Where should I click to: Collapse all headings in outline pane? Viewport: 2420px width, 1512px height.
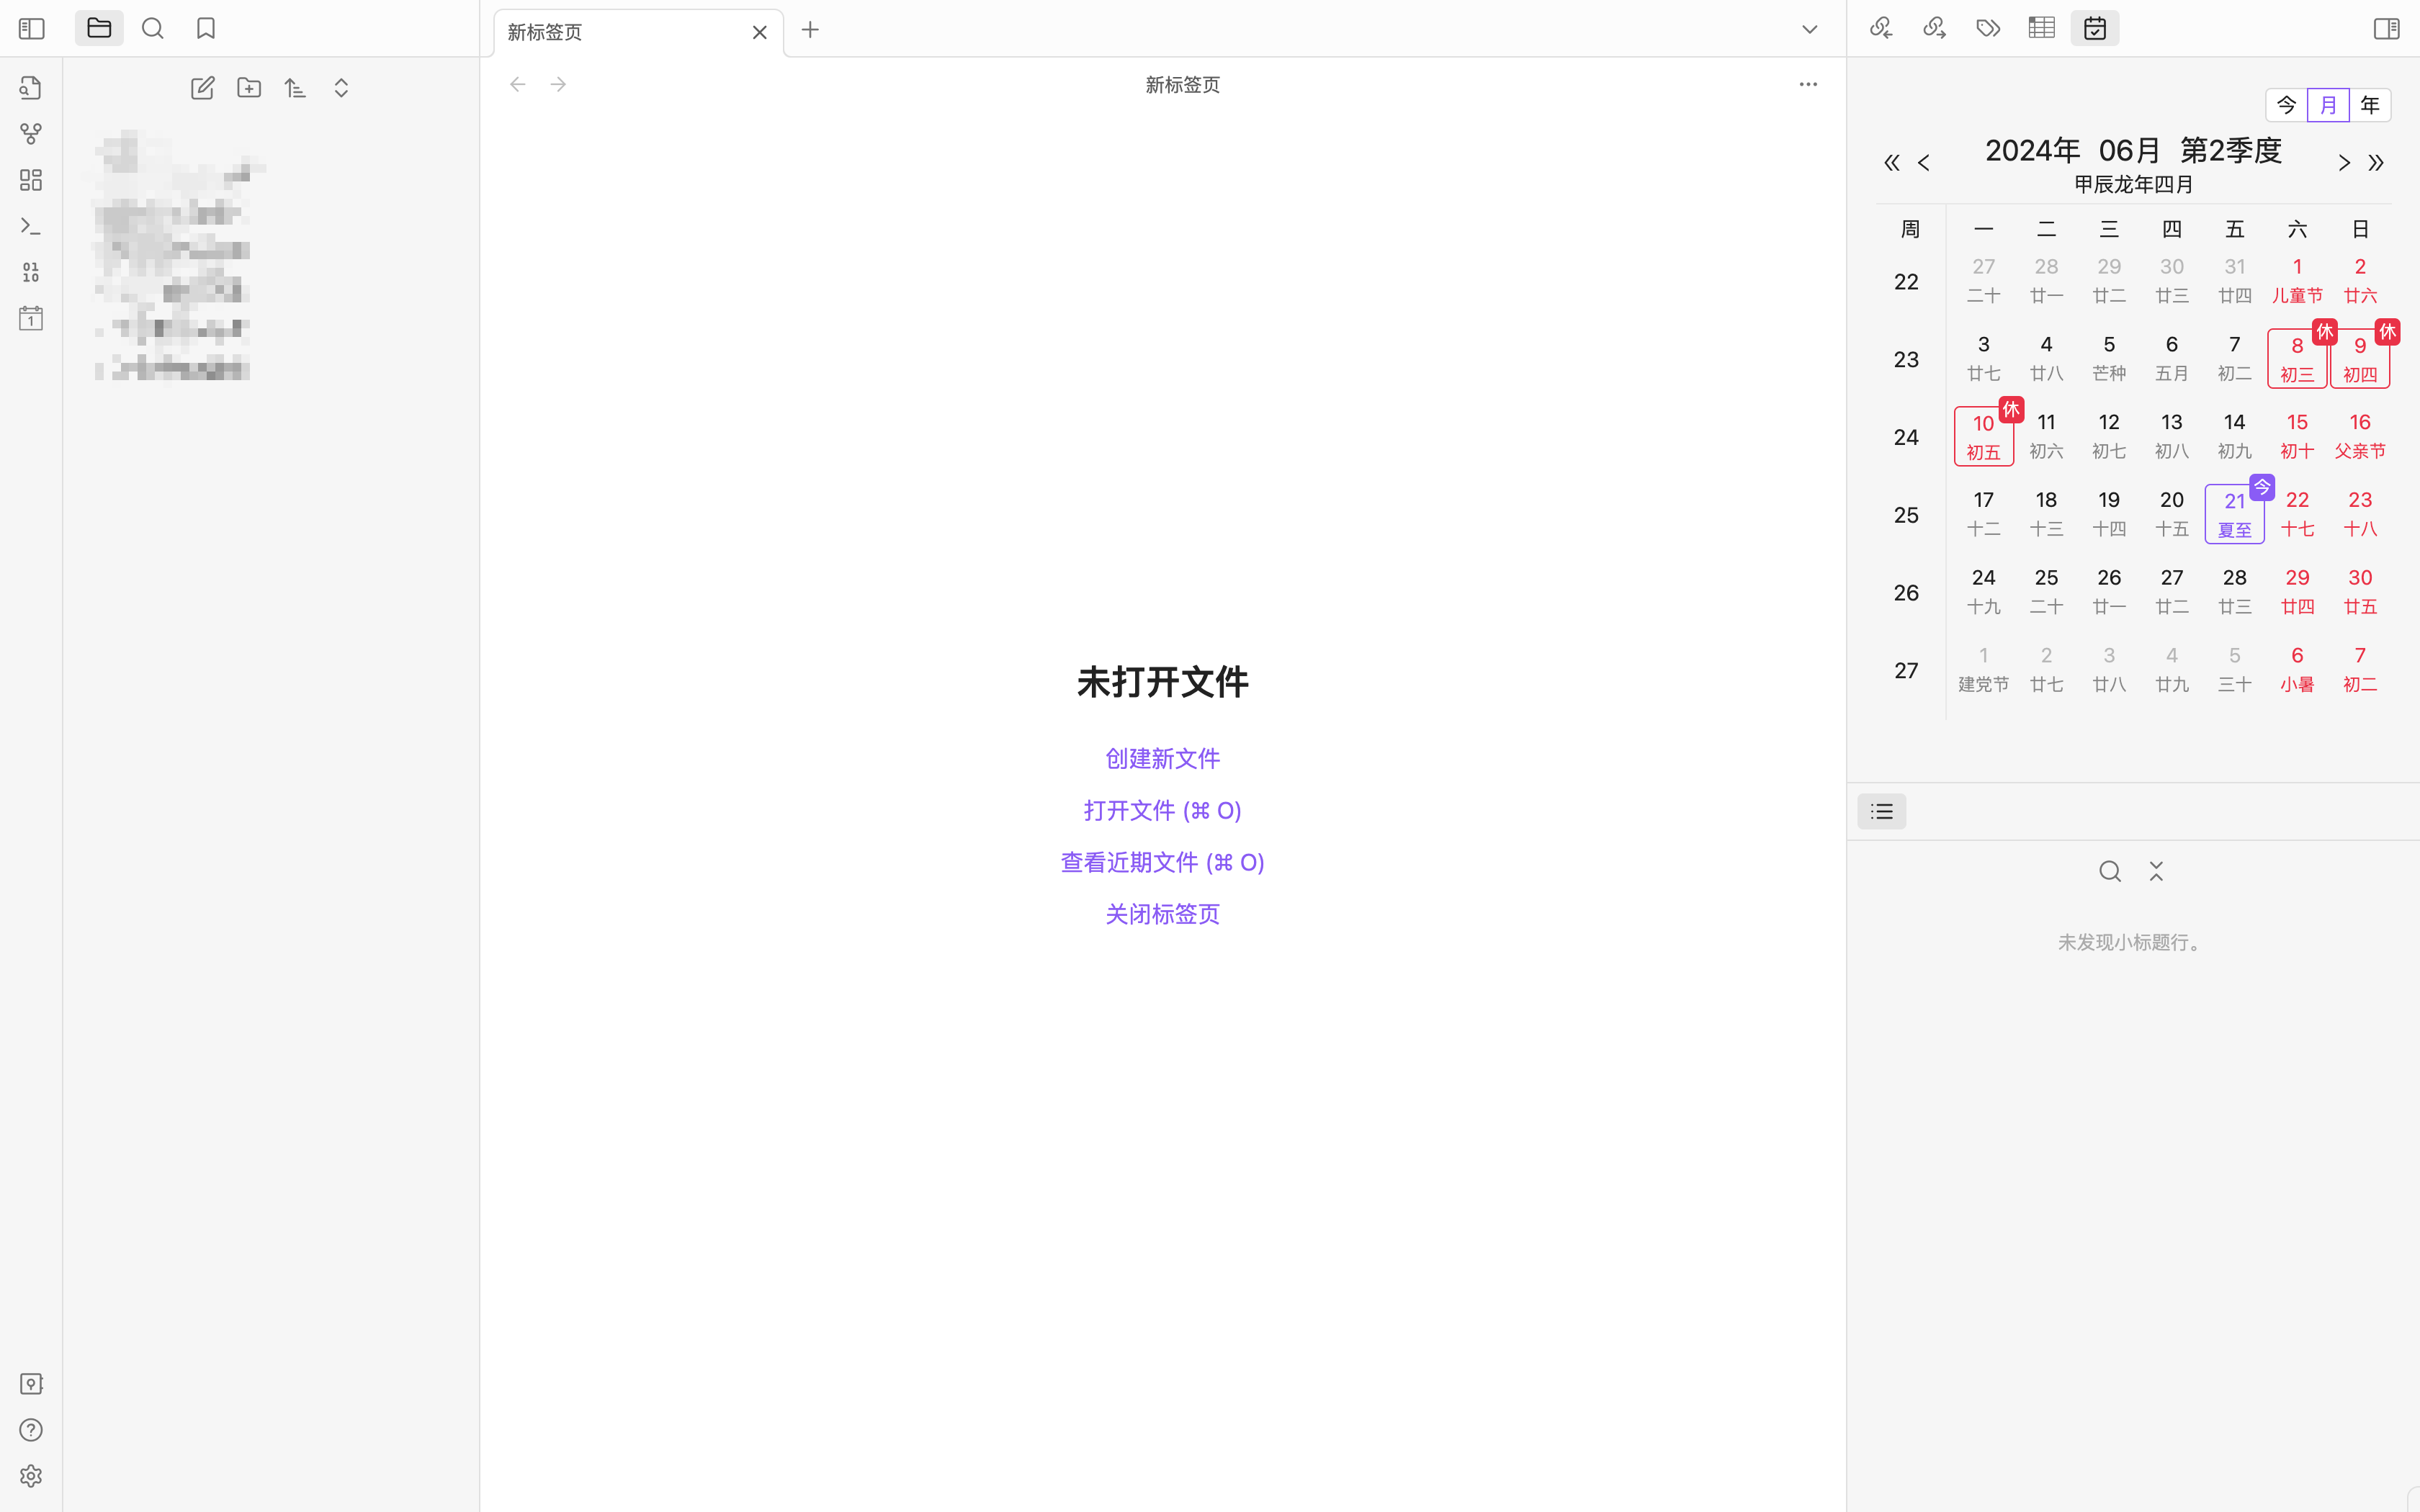coord(2156,871)
